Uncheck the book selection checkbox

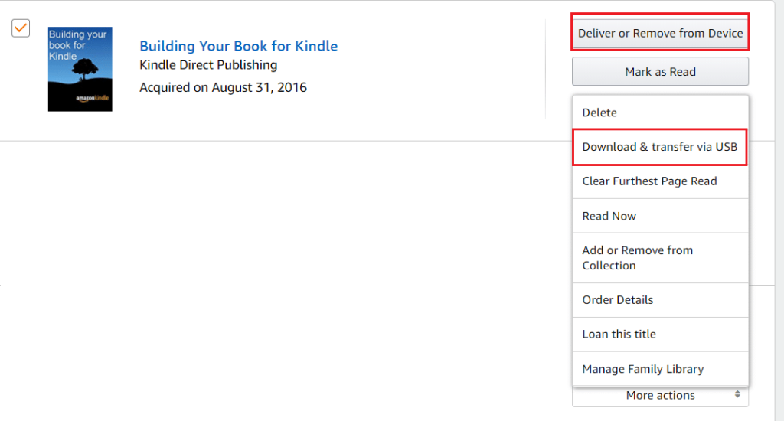[x=21, y=28]
